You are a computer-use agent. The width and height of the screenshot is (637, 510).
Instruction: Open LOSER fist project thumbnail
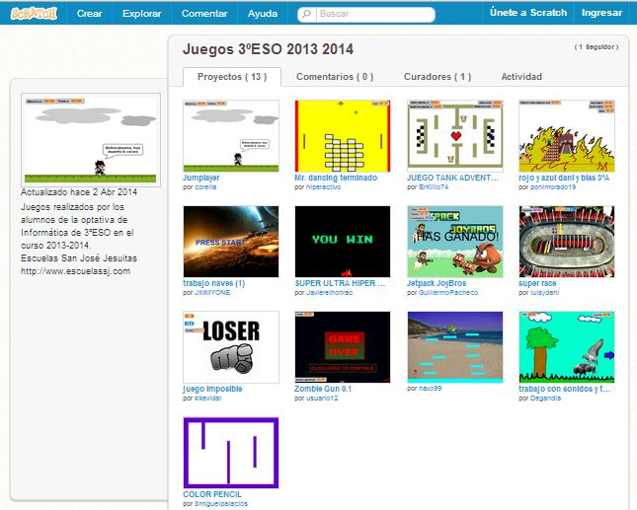tap(231, 347)
